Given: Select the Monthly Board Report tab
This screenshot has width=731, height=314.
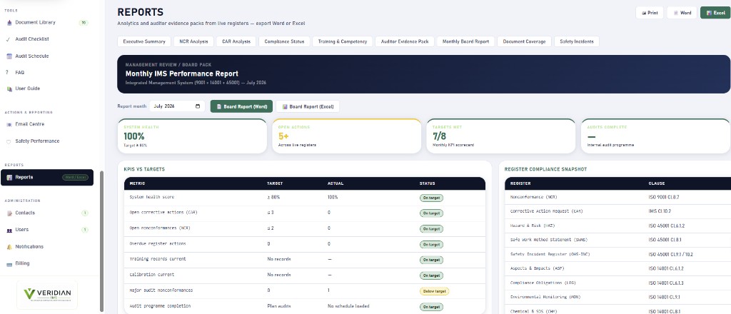Looking at the screenshot, I should [465, 41].
